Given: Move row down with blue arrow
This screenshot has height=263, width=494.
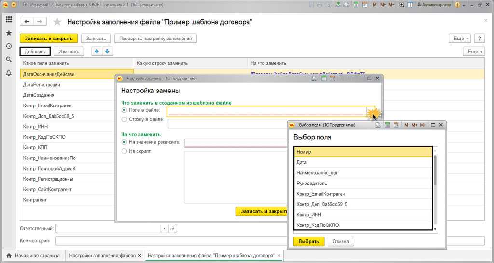Looking at the screenshot, I should click(x=107, y=52).
